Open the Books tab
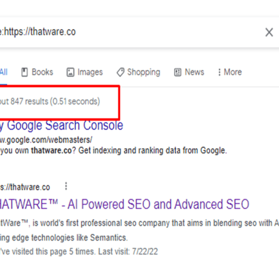Image resolution: width=279 pixels, height=279 pixels. pyautogui.click(x=37, y=72)
